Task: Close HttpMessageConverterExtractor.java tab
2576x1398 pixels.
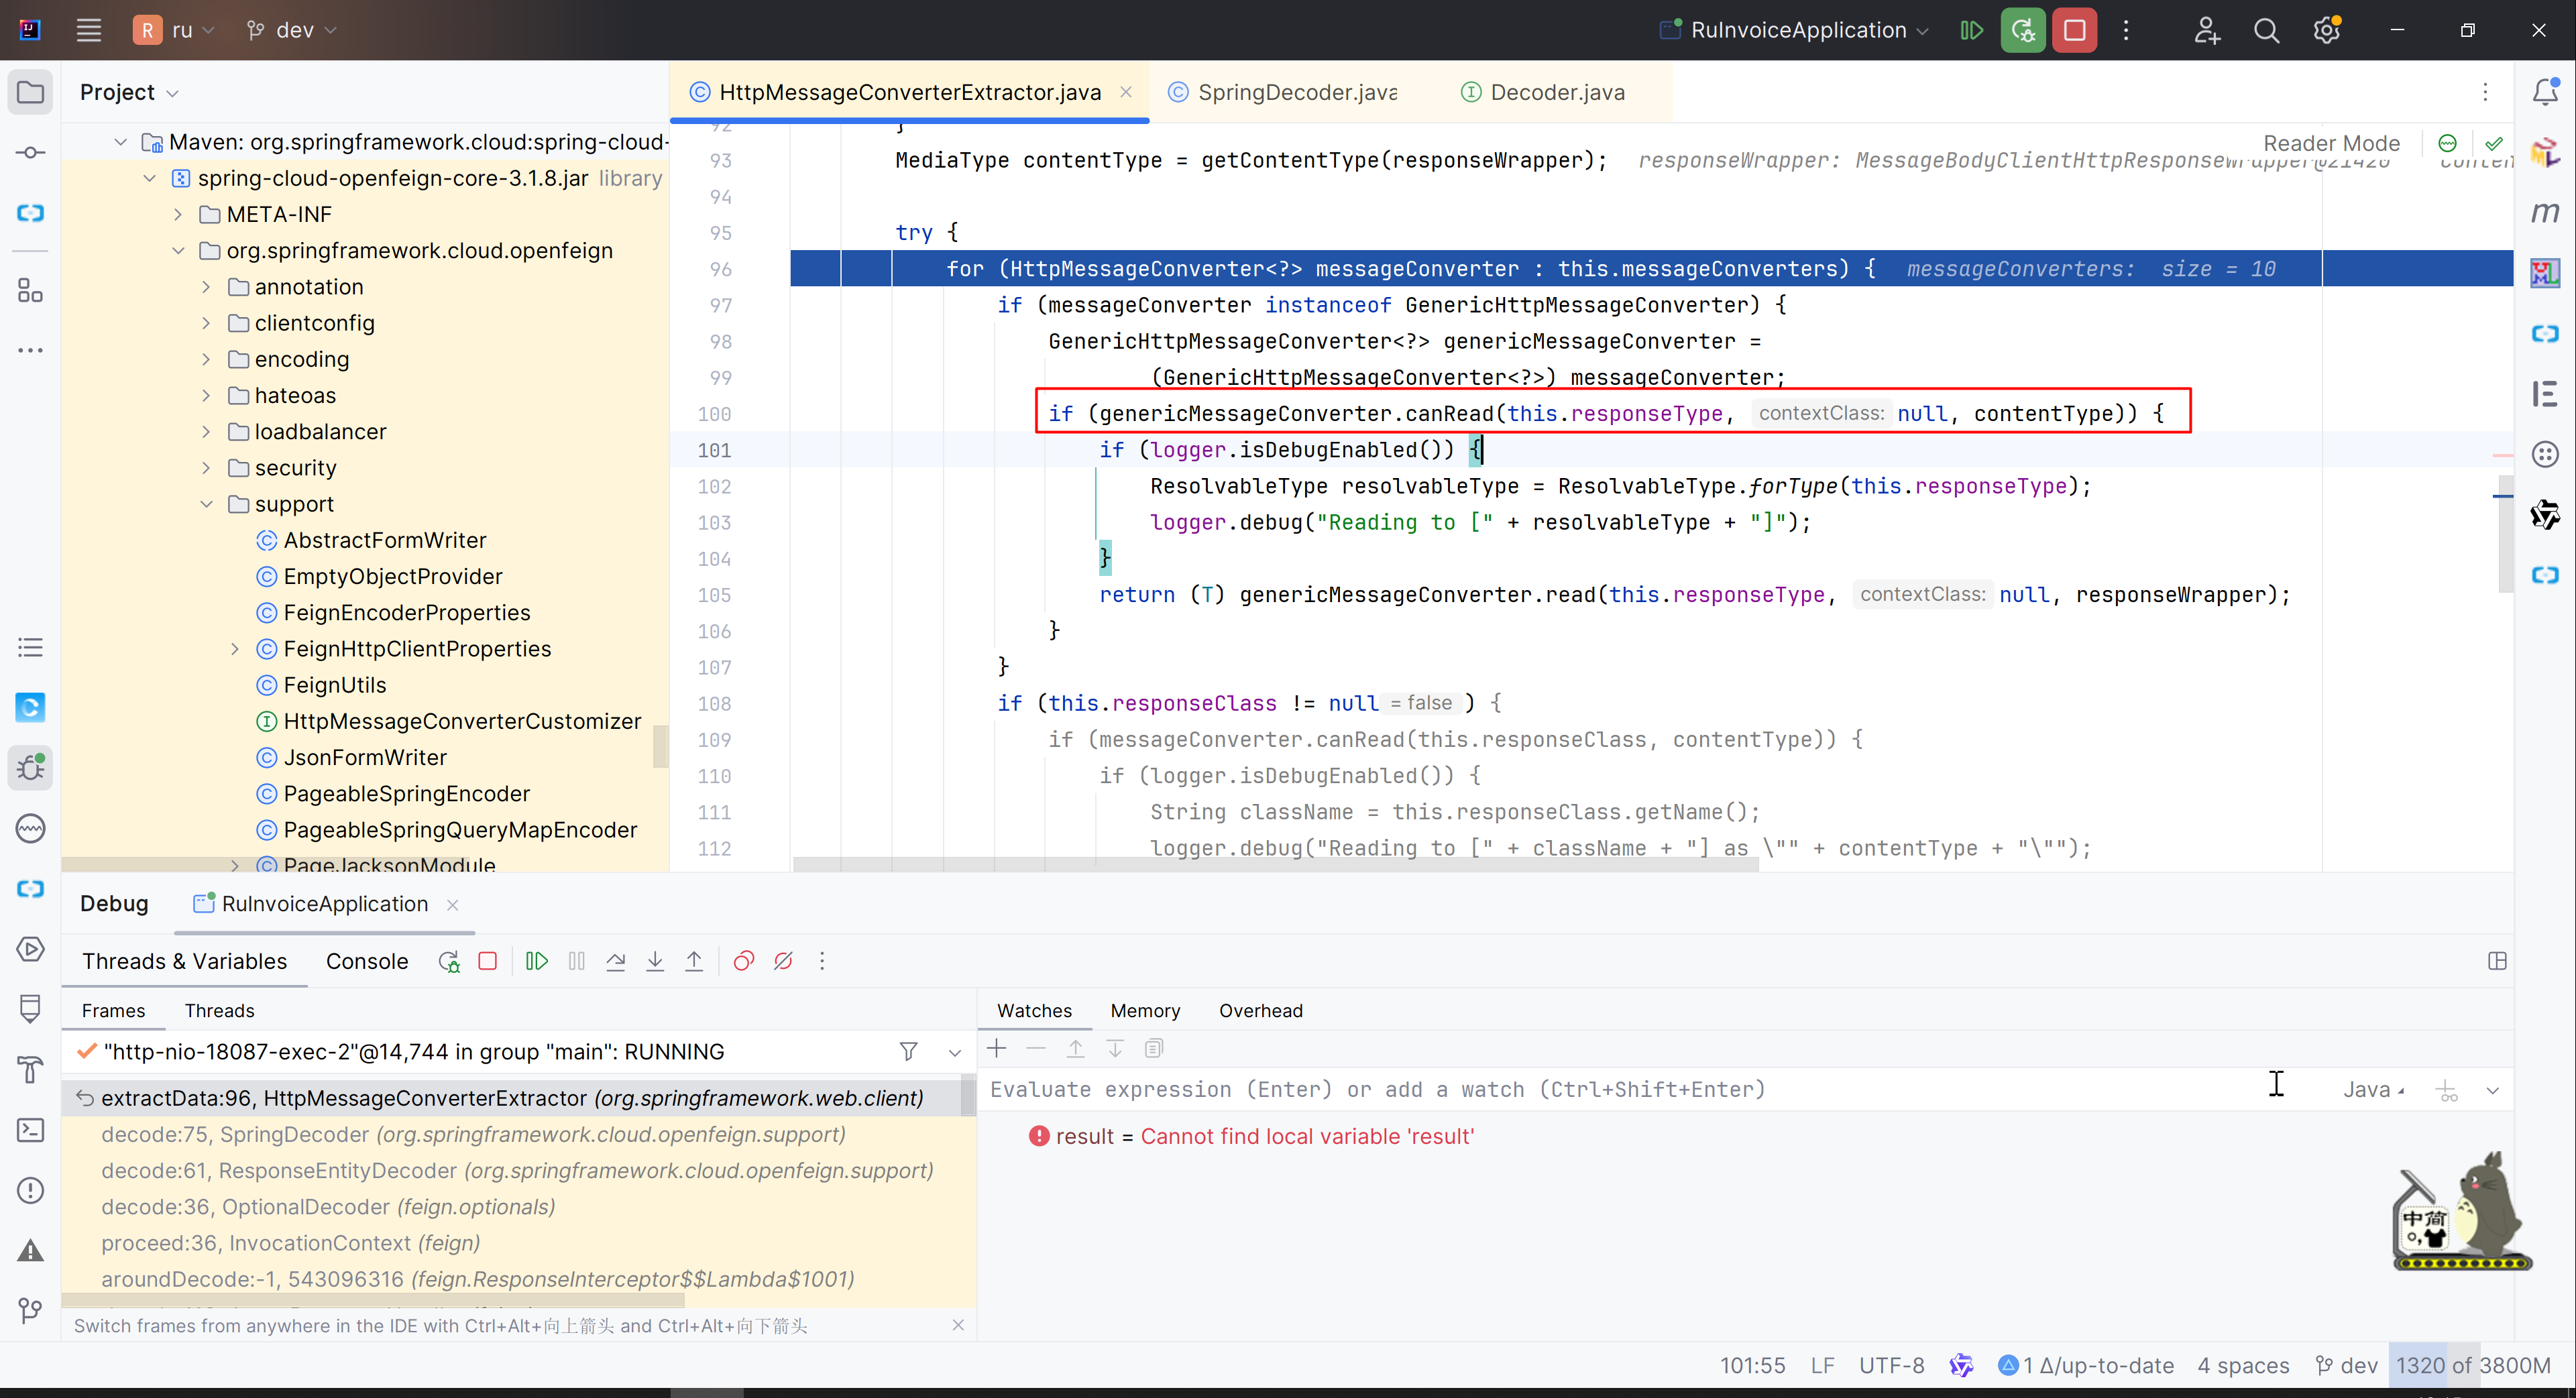Action: [x=1126, y=92]
